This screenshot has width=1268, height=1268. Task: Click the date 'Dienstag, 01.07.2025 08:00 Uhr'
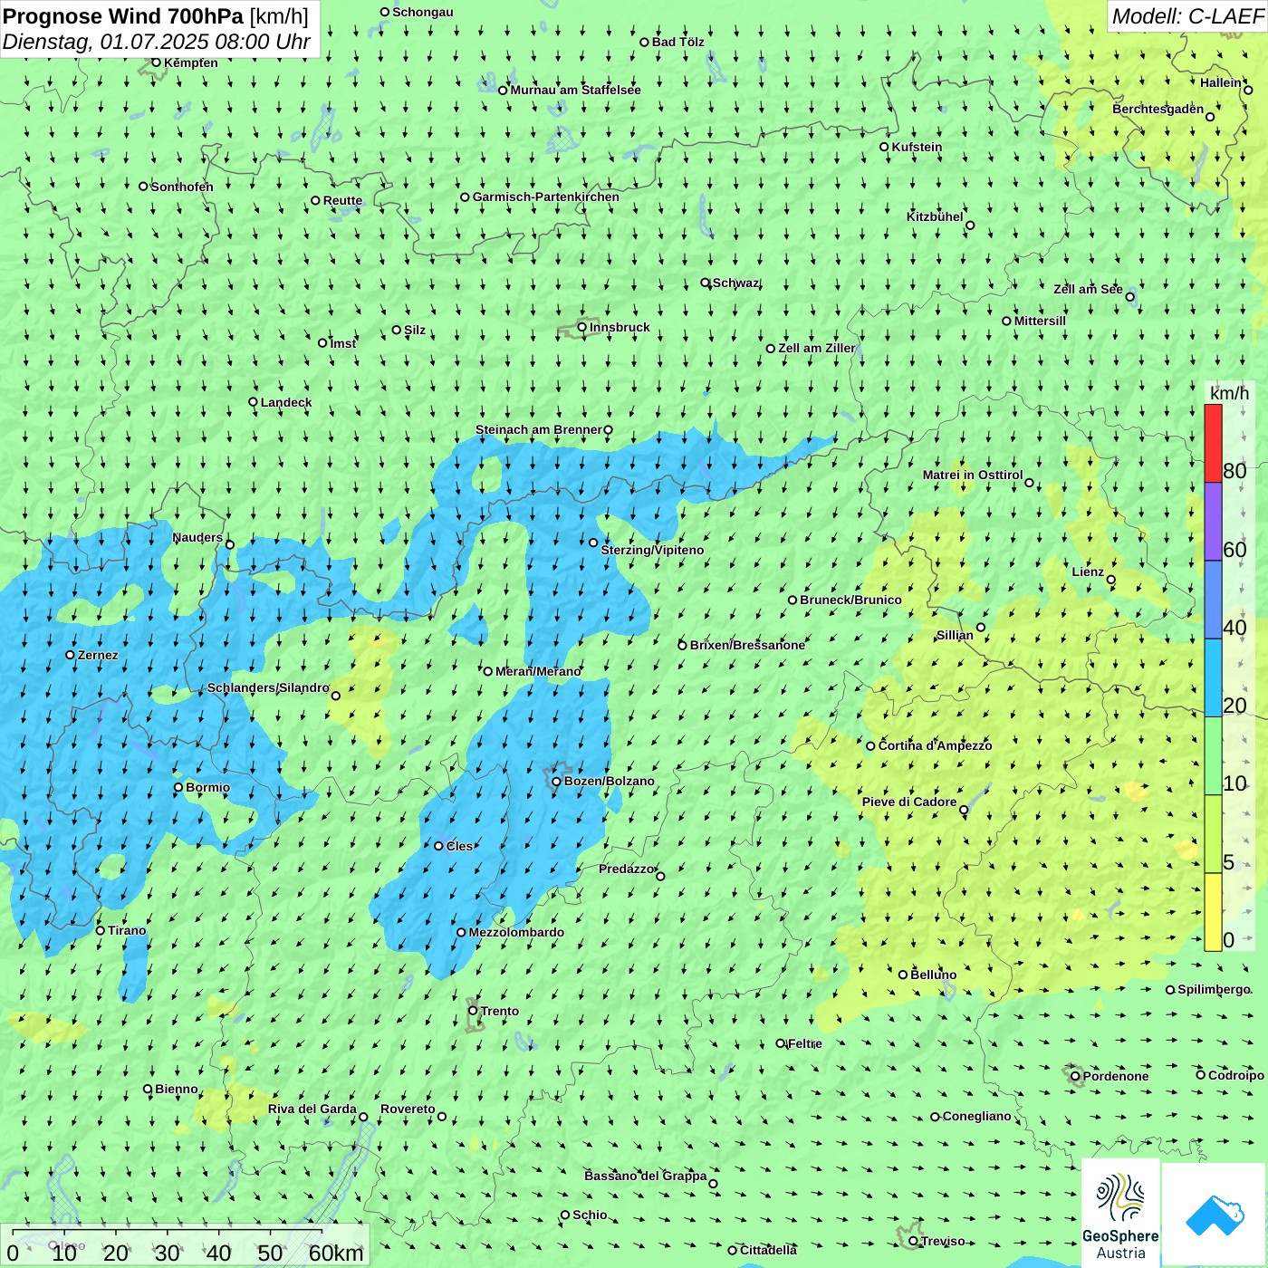pyautogui.click(x=156, y=42)
